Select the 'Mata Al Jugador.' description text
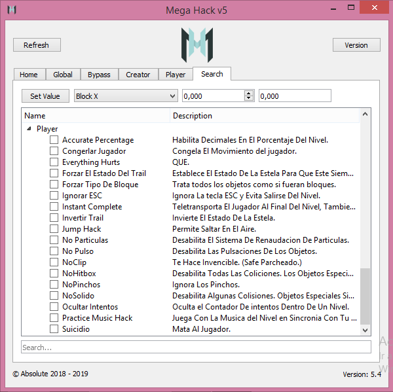Viewport: 393px width, 392px height. pos(201,329)
